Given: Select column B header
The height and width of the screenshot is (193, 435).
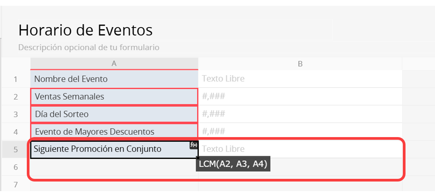Looking at the screenshot, I should pos(300,64).
